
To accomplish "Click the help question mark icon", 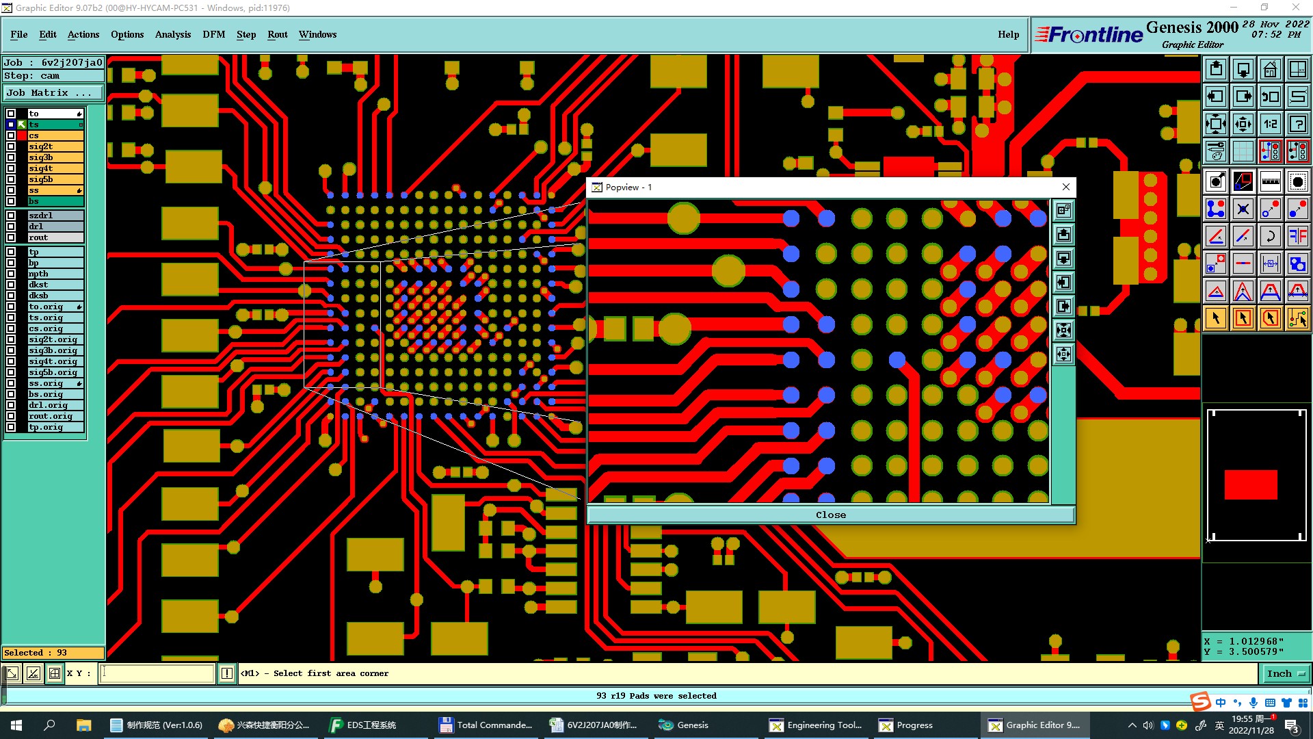I will point(1297,124).
